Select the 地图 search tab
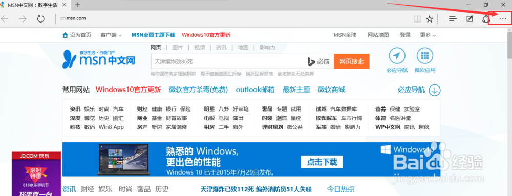Image resolution: width=512 pixels, height=196 pixels. coord(243,47)
